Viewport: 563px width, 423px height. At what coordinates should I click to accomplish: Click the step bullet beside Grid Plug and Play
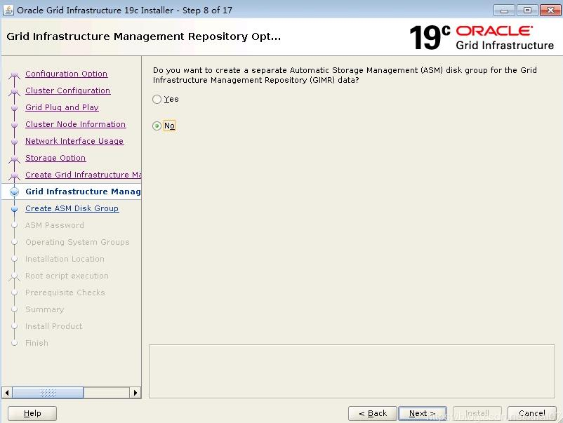14,107
